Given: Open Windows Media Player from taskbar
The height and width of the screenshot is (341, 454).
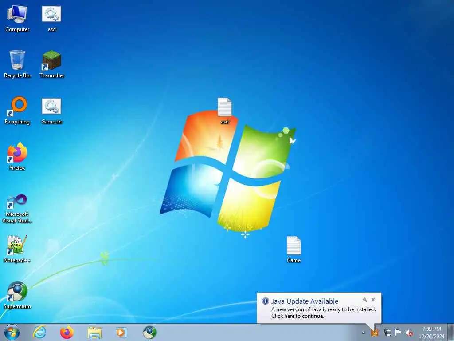Looking at the screenshot, I should pyautogui.click(x=121, y=332).
